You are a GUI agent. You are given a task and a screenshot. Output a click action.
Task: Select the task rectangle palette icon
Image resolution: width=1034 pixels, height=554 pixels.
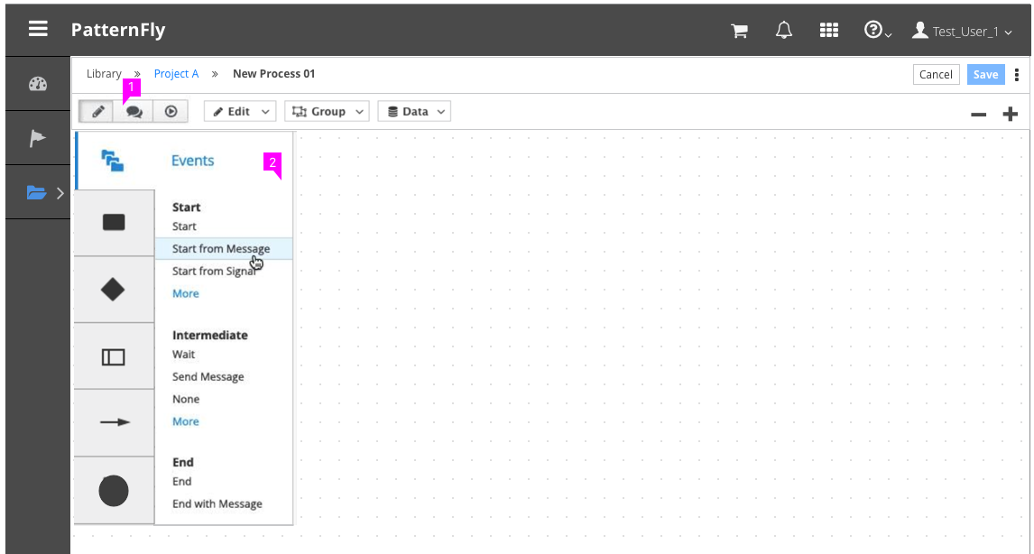pyautogui.click(x=114, y=222)
